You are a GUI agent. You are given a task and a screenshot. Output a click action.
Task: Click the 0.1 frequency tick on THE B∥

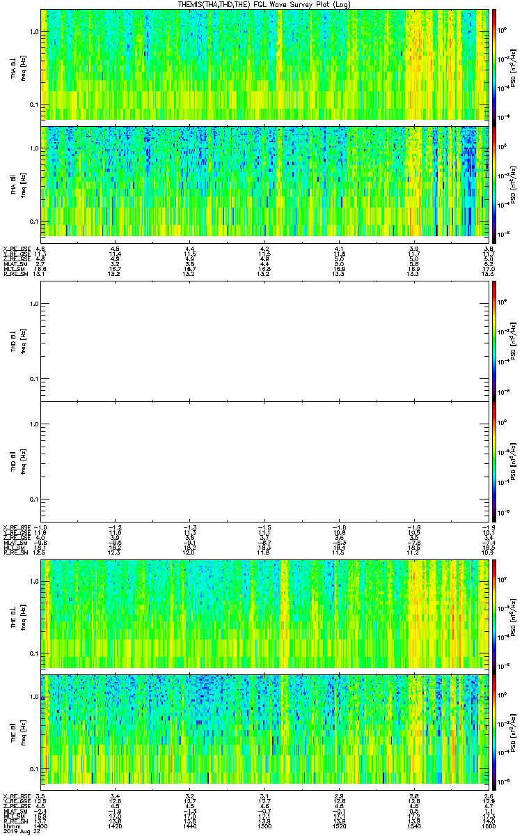pos(33,768)
